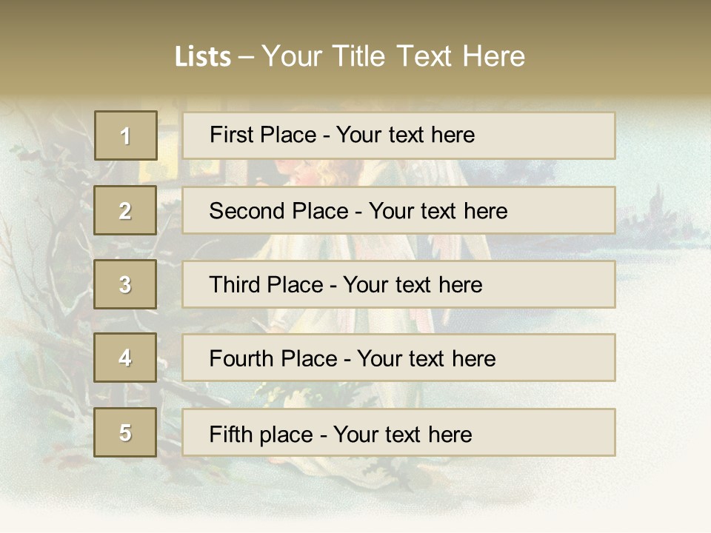
Task: Click the bold word "Lists" in title
Action: (202, 57)
